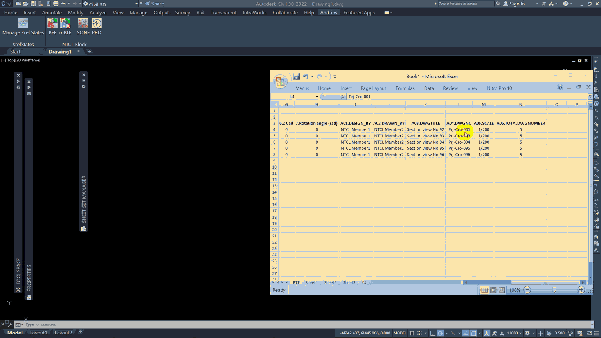Screen dimensions: 601x338
Task: Toggle object snap tracking in status bar
Action: click(466, 333)
